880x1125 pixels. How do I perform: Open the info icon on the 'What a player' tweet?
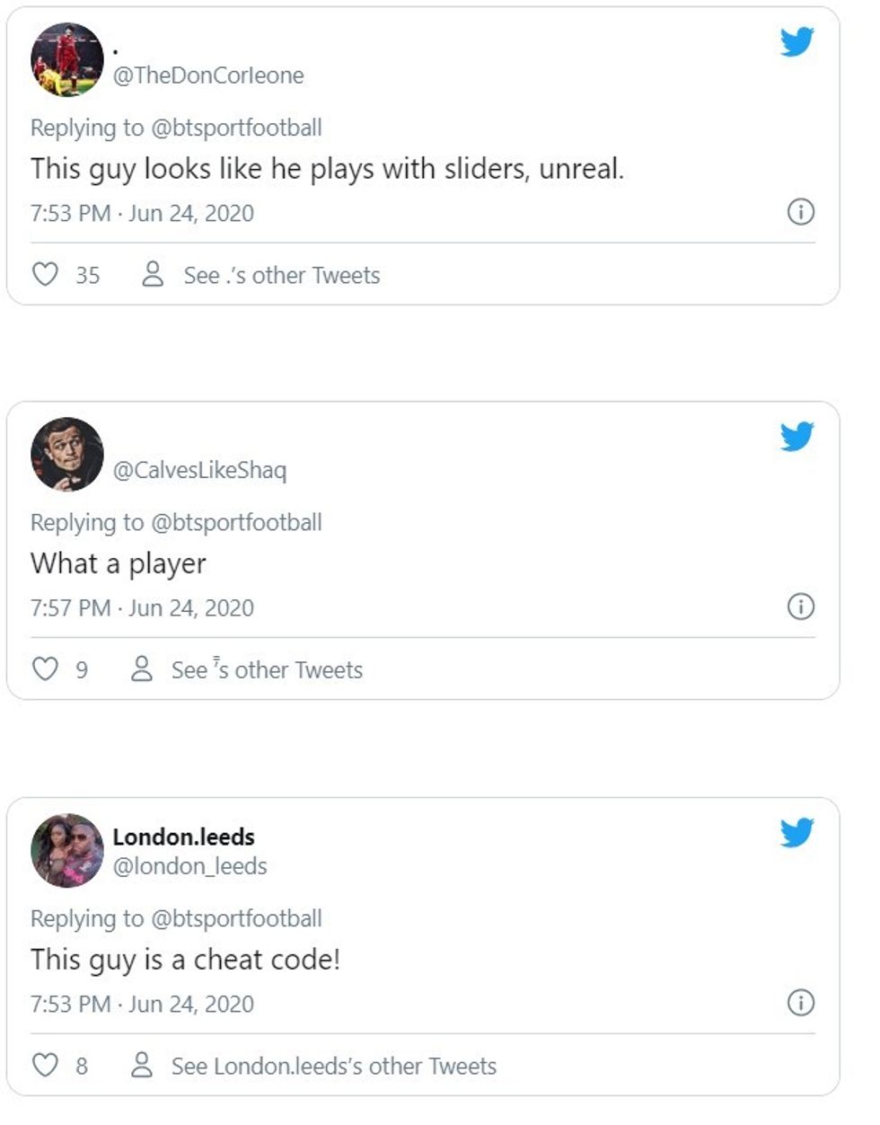point(799,607)
